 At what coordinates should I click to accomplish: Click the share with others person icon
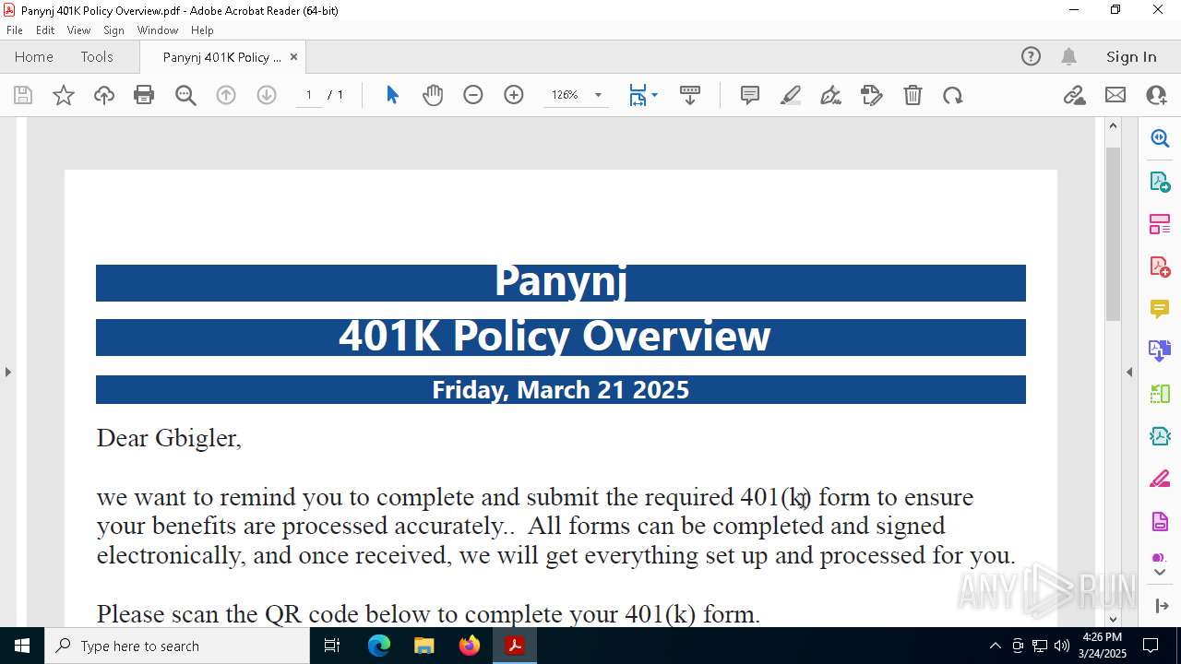point(1156,95)
